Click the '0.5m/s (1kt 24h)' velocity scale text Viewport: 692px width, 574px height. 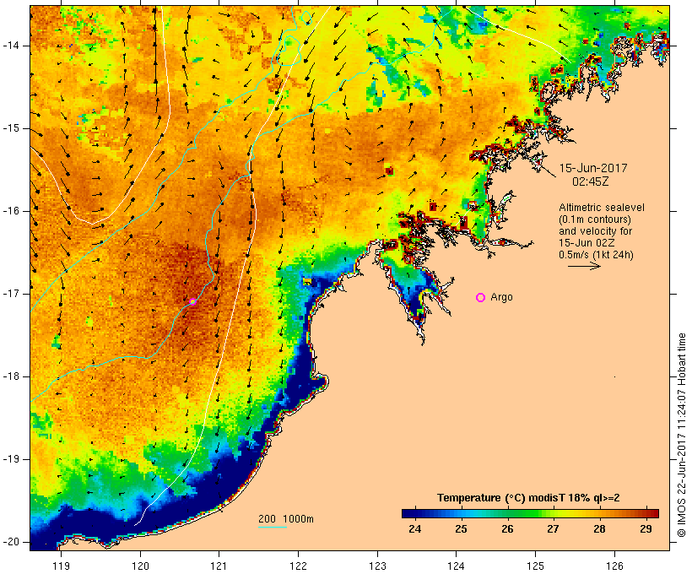point(596,255)
